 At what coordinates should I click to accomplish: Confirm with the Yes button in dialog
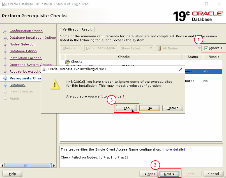point(126,108)
